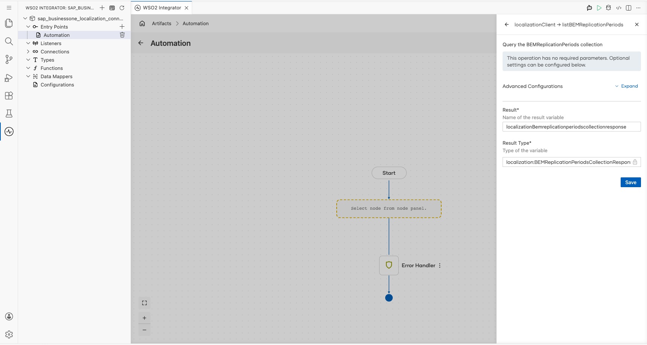The image size is (647, 345).
Task: Go back using arrow beside Automation title
Action: click(141, 43)
